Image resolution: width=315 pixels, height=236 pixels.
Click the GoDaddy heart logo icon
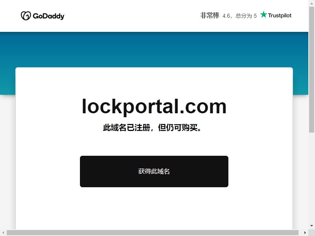[26, 16]
